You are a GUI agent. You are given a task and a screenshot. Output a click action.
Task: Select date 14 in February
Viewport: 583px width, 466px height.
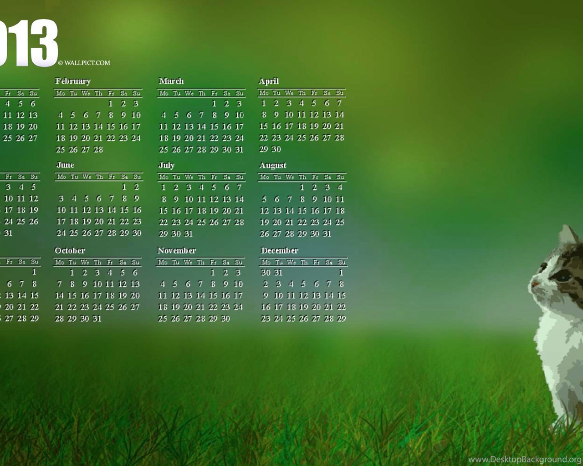point(98,127)
